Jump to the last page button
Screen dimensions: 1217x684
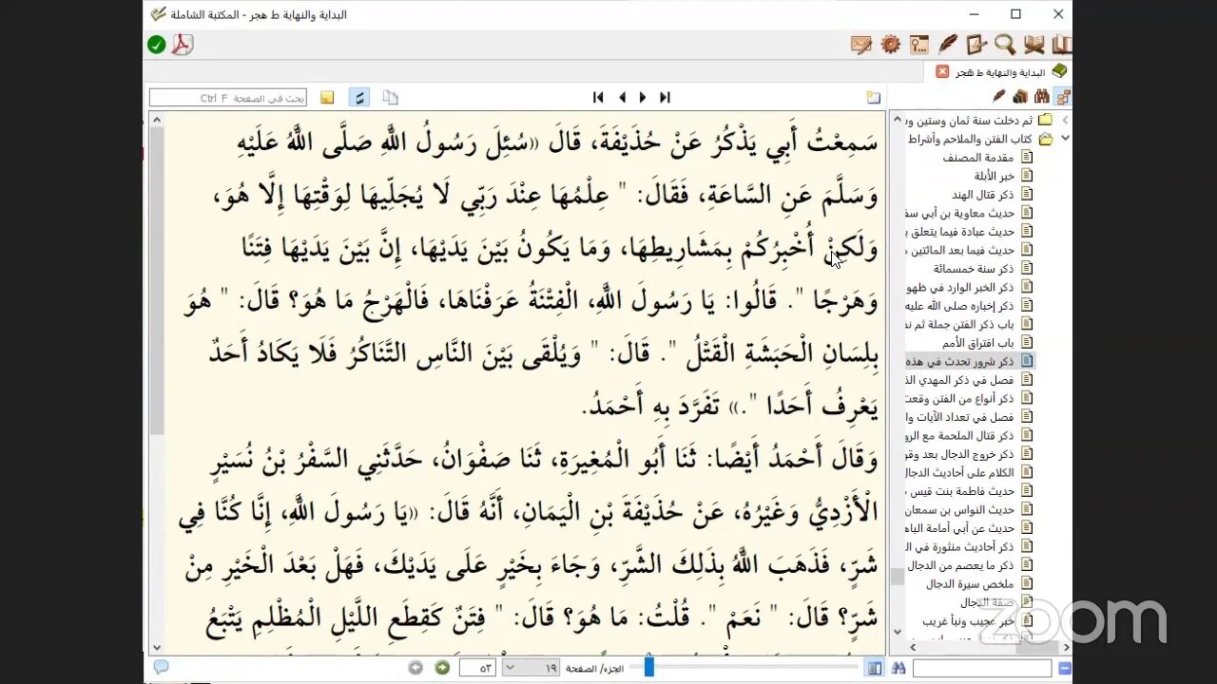665,97
